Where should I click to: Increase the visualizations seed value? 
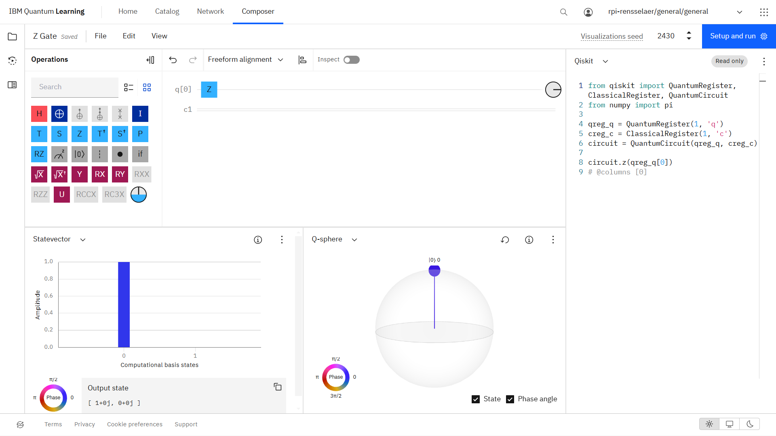click(x=689, y=33)
